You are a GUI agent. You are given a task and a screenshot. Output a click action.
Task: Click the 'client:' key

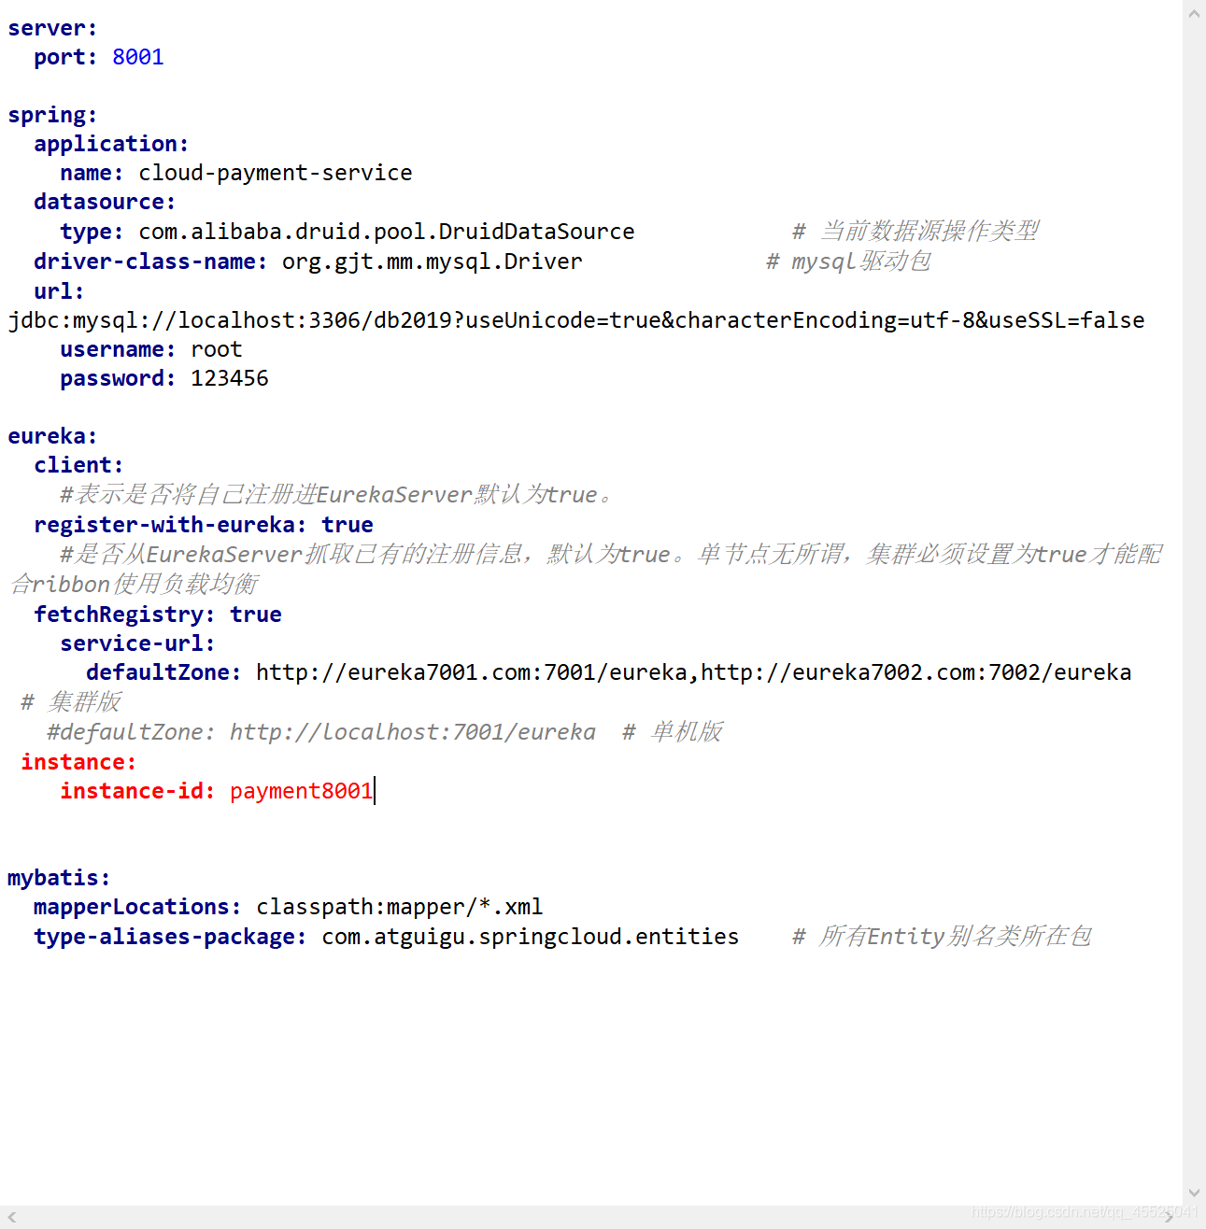(x=78, y=465)
